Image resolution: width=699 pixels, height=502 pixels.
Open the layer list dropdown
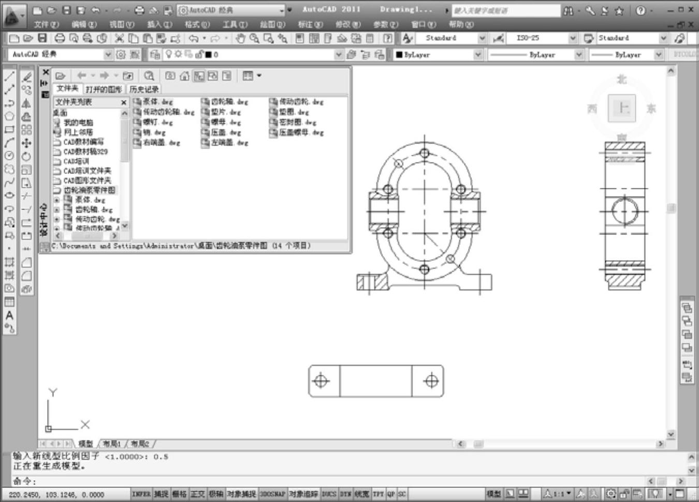pos(339,54)
